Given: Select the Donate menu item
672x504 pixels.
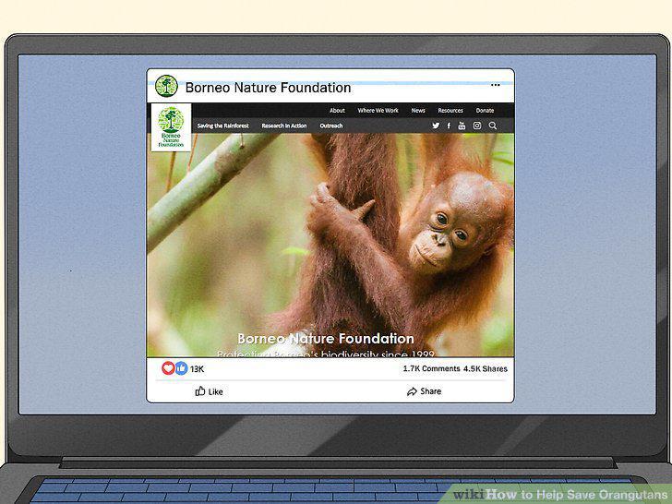Looking at the screenshot, I should pos(485,111).
